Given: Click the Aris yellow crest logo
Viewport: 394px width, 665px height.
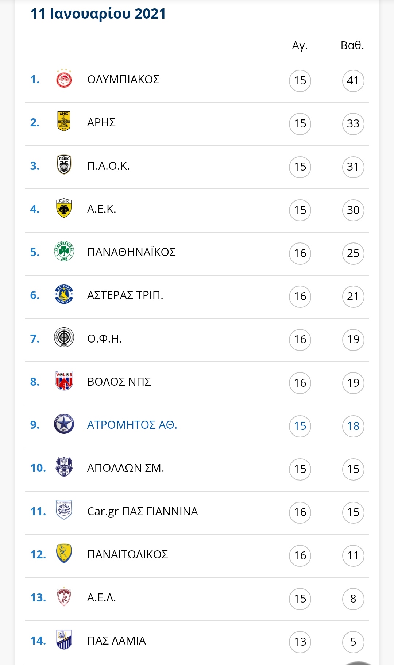Looking at the screenshot, I should (x=64, y=122).
